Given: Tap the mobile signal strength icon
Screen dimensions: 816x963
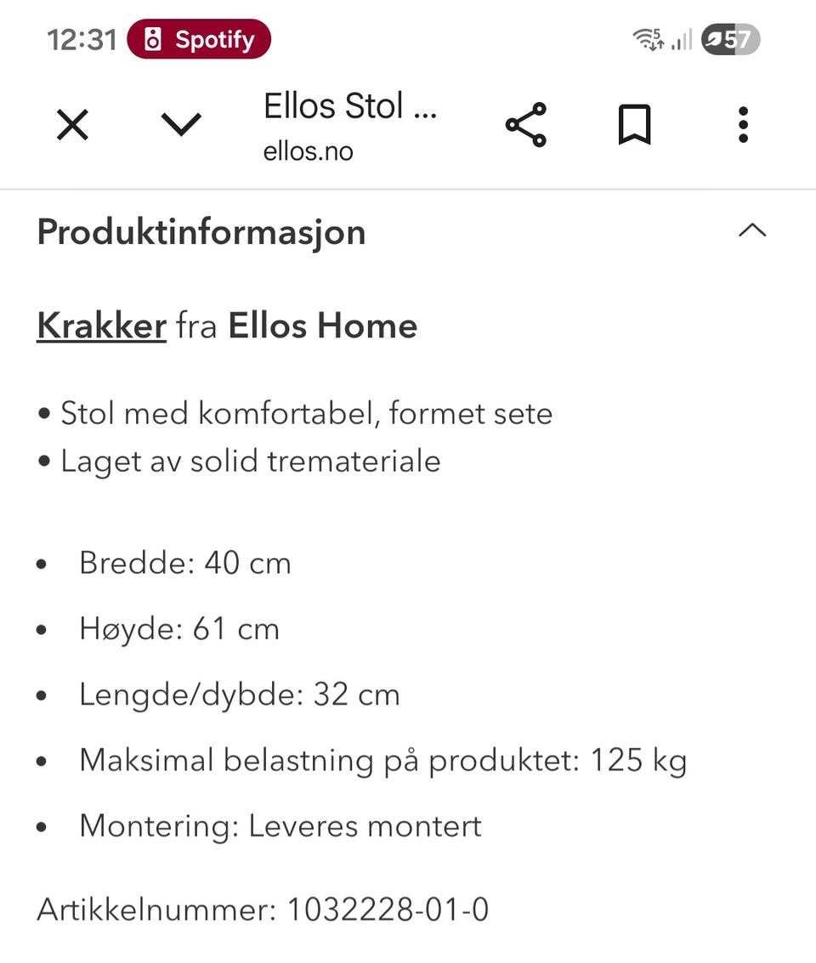Looking at the screenshot, I should click(x=682, y=39).
